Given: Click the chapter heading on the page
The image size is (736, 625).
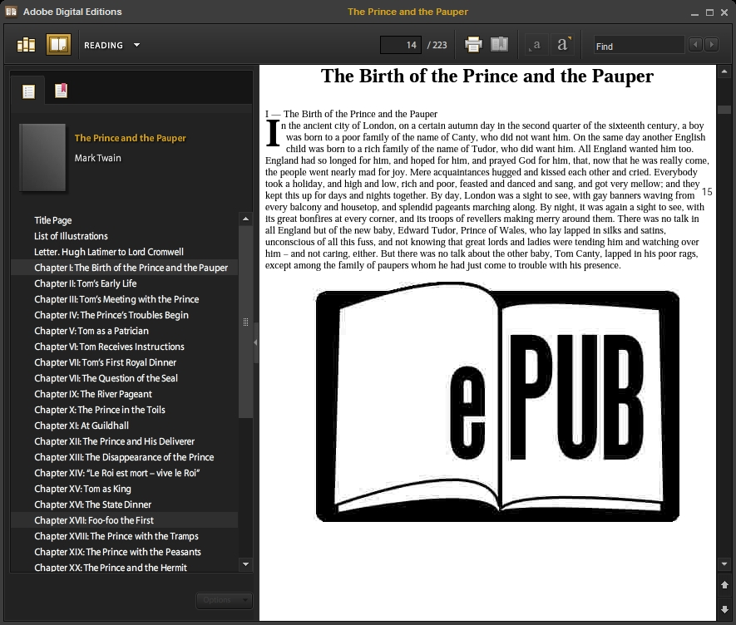Looking at the screenshot, I should tap(487, 76).
